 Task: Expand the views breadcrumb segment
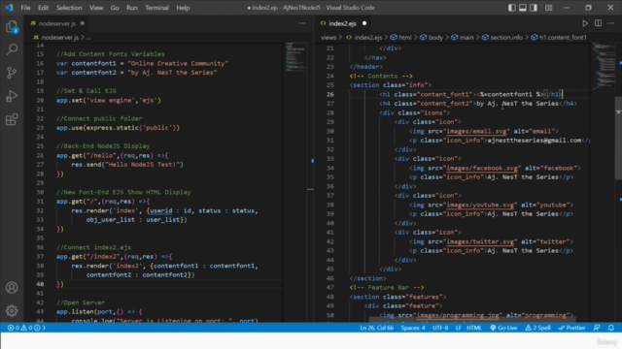pos(328,37)
